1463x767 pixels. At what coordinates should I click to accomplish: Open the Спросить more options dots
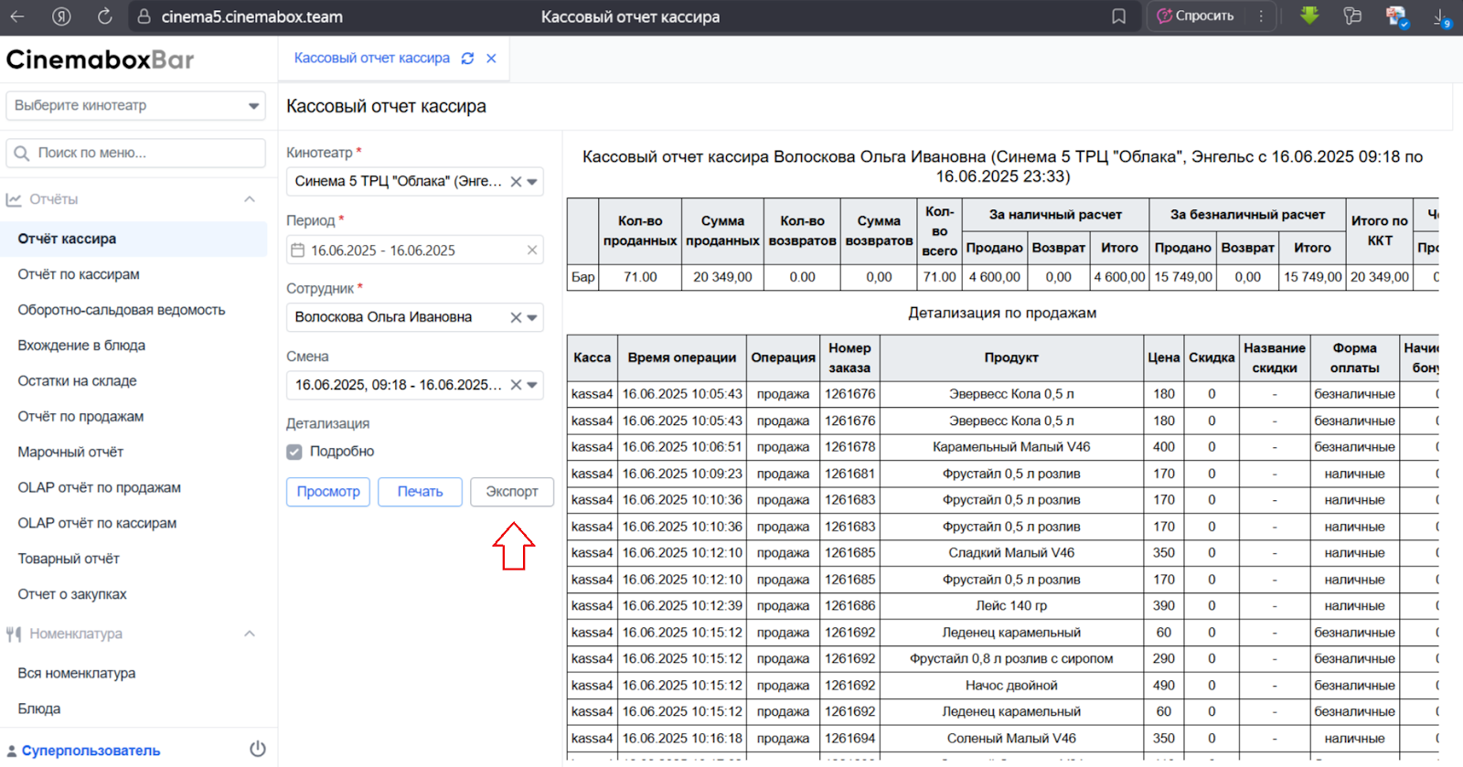coord(1261,16)
